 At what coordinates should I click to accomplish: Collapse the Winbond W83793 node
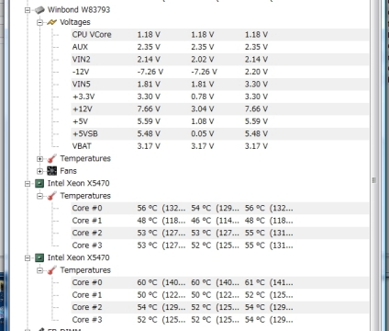(28, 10)
